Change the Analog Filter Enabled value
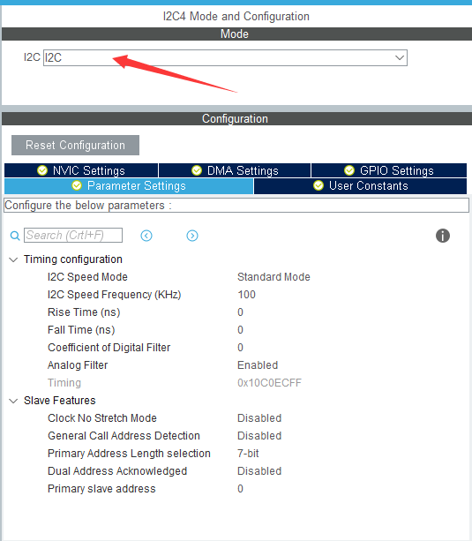The height and width of the screenshot is (541, 472). point(258,365)
